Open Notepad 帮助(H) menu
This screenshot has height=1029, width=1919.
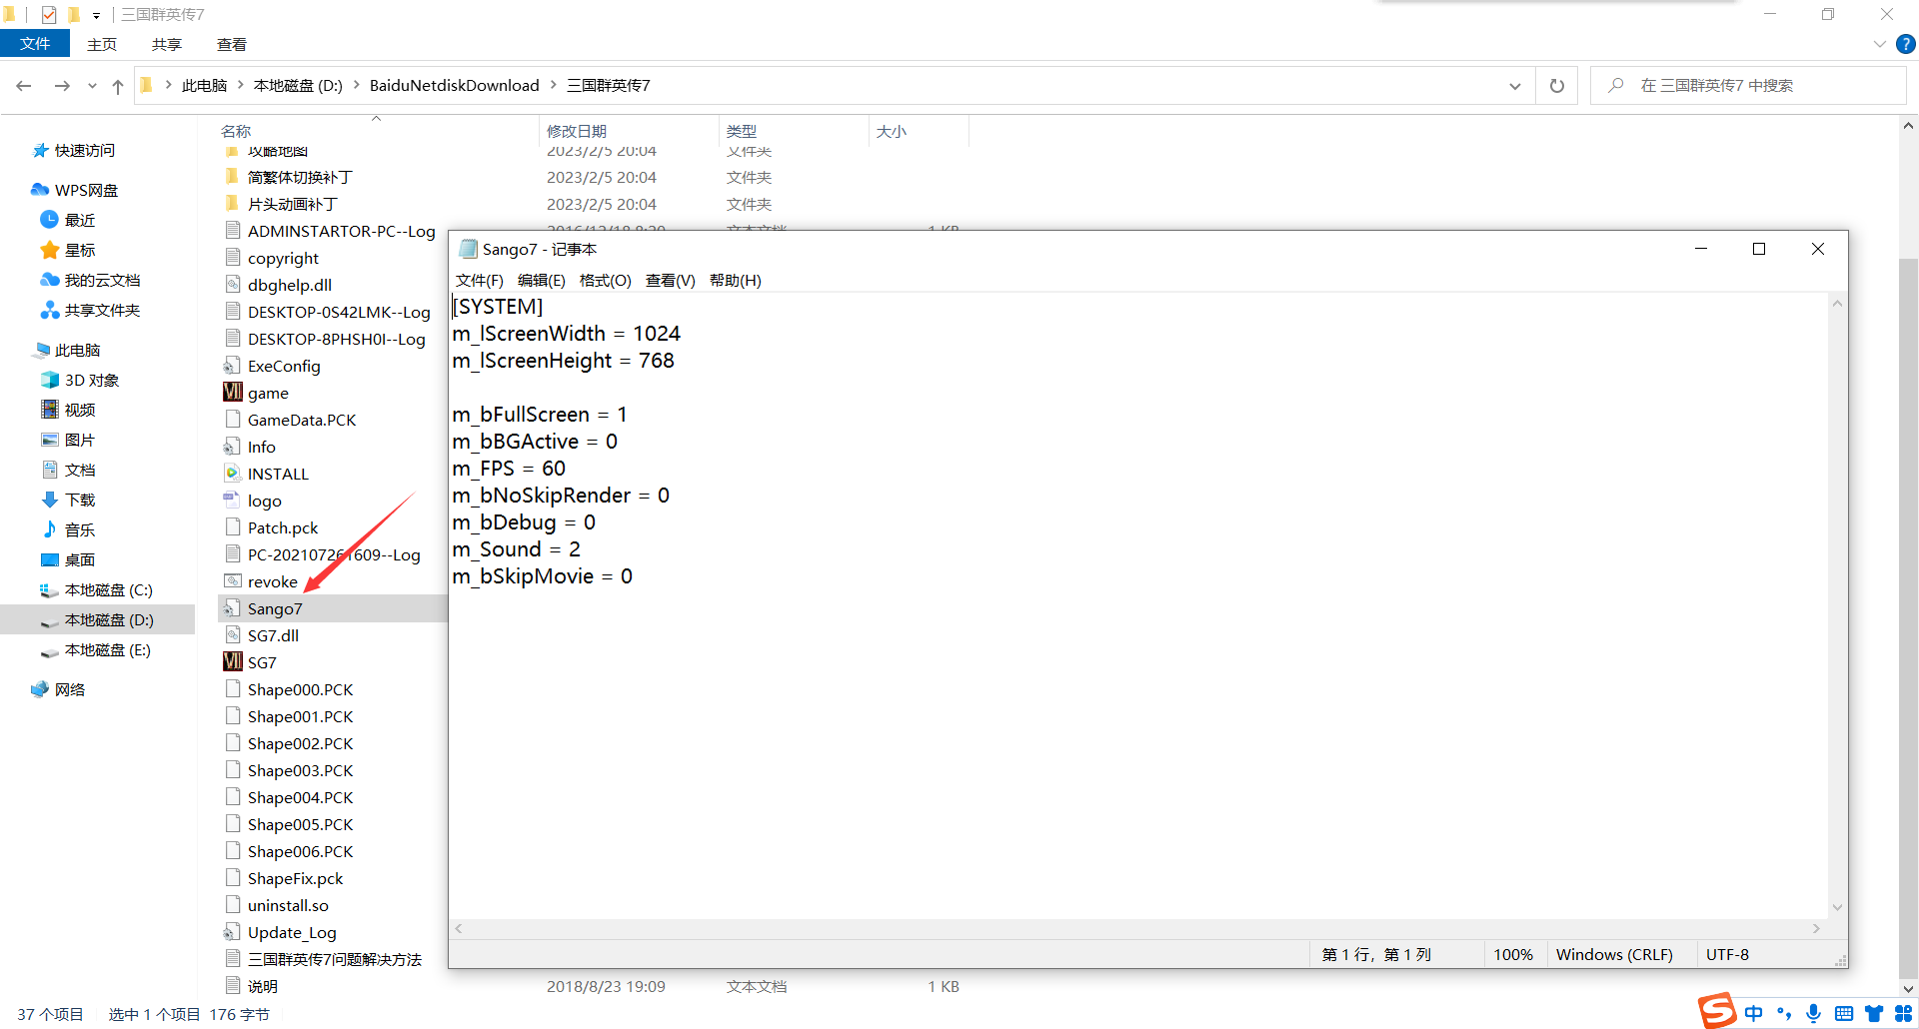tap(736, 281)
